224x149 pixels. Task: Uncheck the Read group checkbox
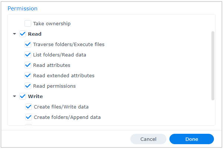coord(23,34)
